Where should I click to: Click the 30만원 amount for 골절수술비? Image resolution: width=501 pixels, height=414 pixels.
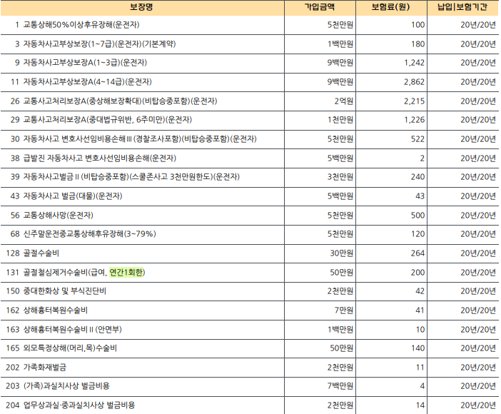(341, 253)
